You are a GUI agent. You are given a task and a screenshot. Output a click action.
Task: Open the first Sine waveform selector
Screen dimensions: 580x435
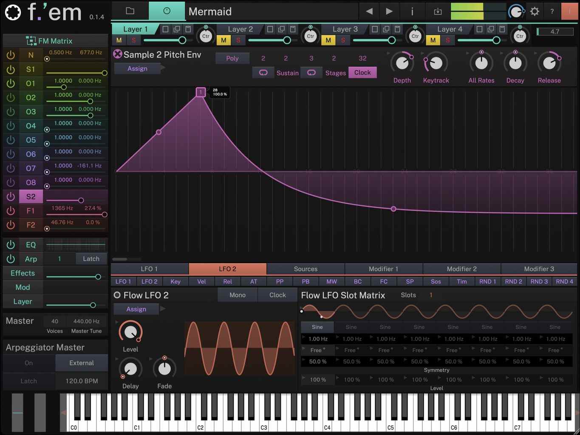coord(317,327)
